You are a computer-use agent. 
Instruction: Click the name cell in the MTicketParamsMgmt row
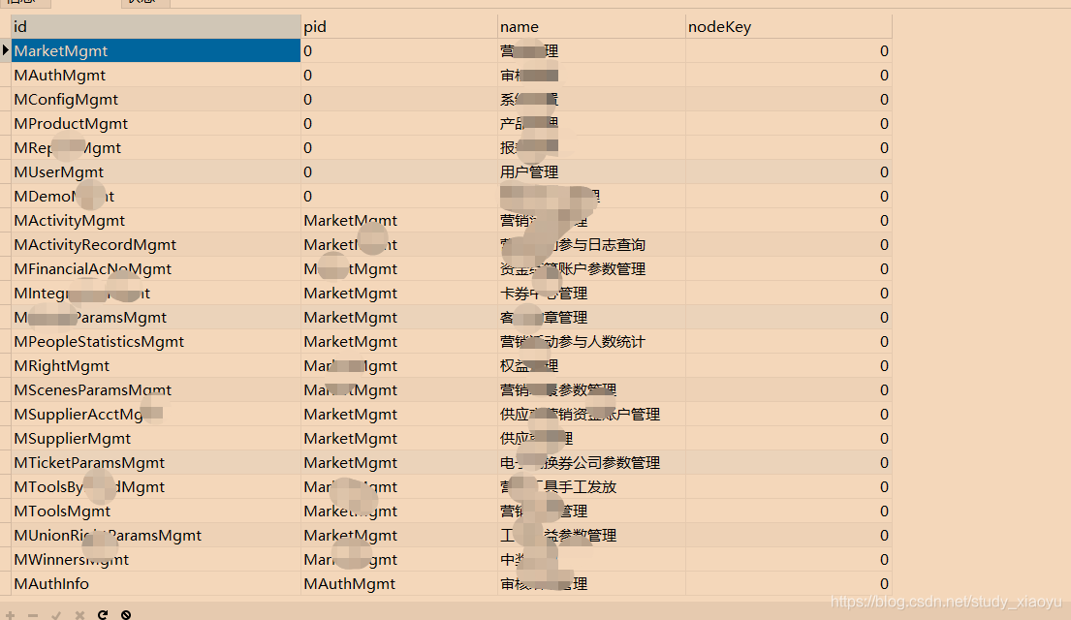[591, 462]
